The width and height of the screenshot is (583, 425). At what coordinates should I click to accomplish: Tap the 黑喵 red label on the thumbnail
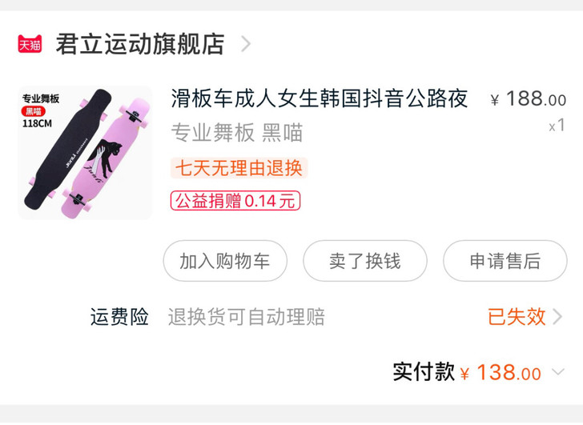[34, 111]
